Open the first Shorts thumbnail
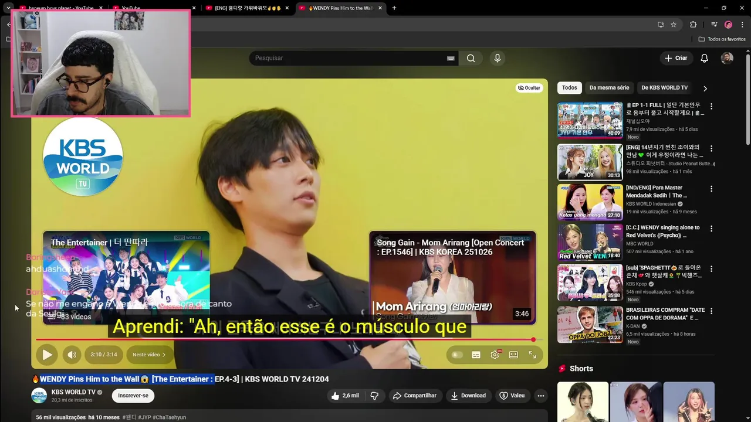Screen dimensions: 751x422 583,402
